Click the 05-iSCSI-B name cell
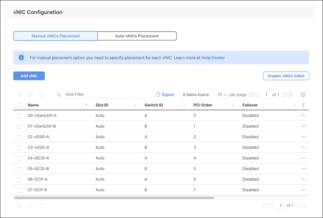Viewport: 323px width, 218px height. tap(38, 168)
